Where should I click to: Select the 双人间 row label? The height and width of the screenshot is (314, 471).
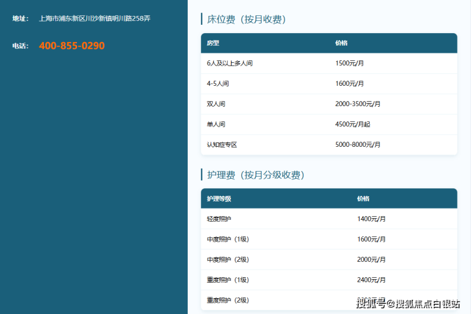[216, 104]
